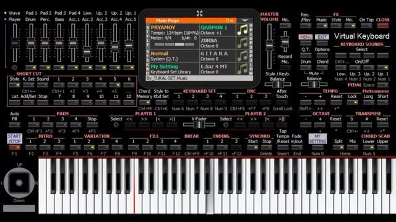This screenshot has width=396, height=222.
Task: Click the Short Cut K. Set button
Action: (28, 85)
